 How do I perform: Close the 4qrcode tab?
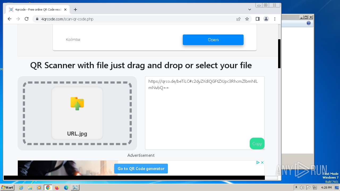click(x=65, y=10)
